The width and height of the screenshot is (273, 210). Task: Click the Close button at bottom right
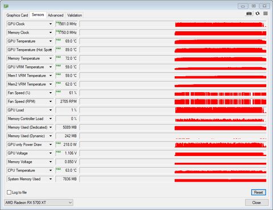coord(257,203)
